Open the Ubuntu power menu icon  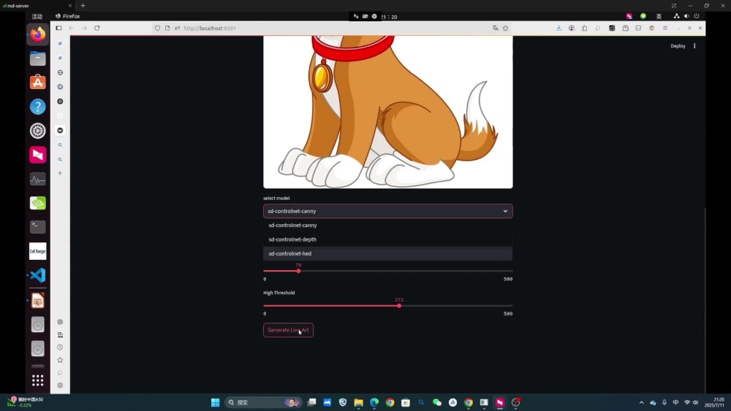click(697, 16)
